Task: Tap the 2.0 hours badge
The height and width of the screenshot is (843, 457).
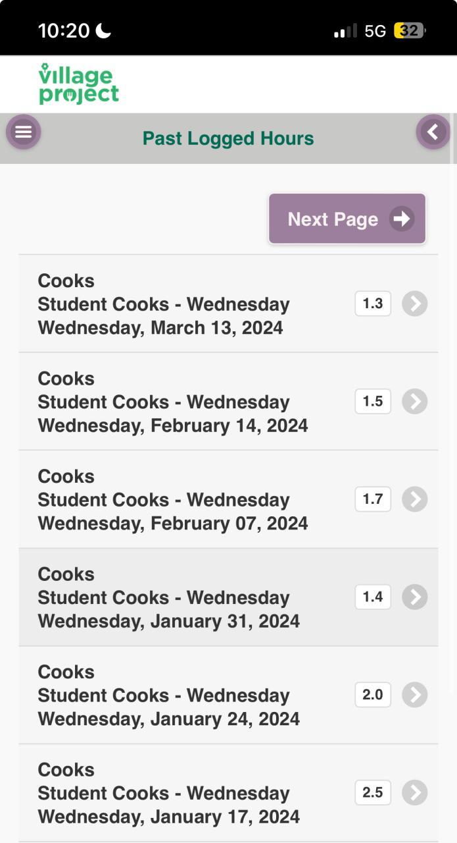Action: click(373, 695)
